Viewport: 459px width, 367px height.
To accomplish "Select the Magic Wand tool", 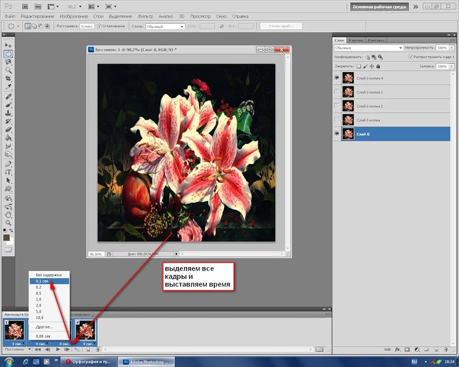I will coord(8,70).
